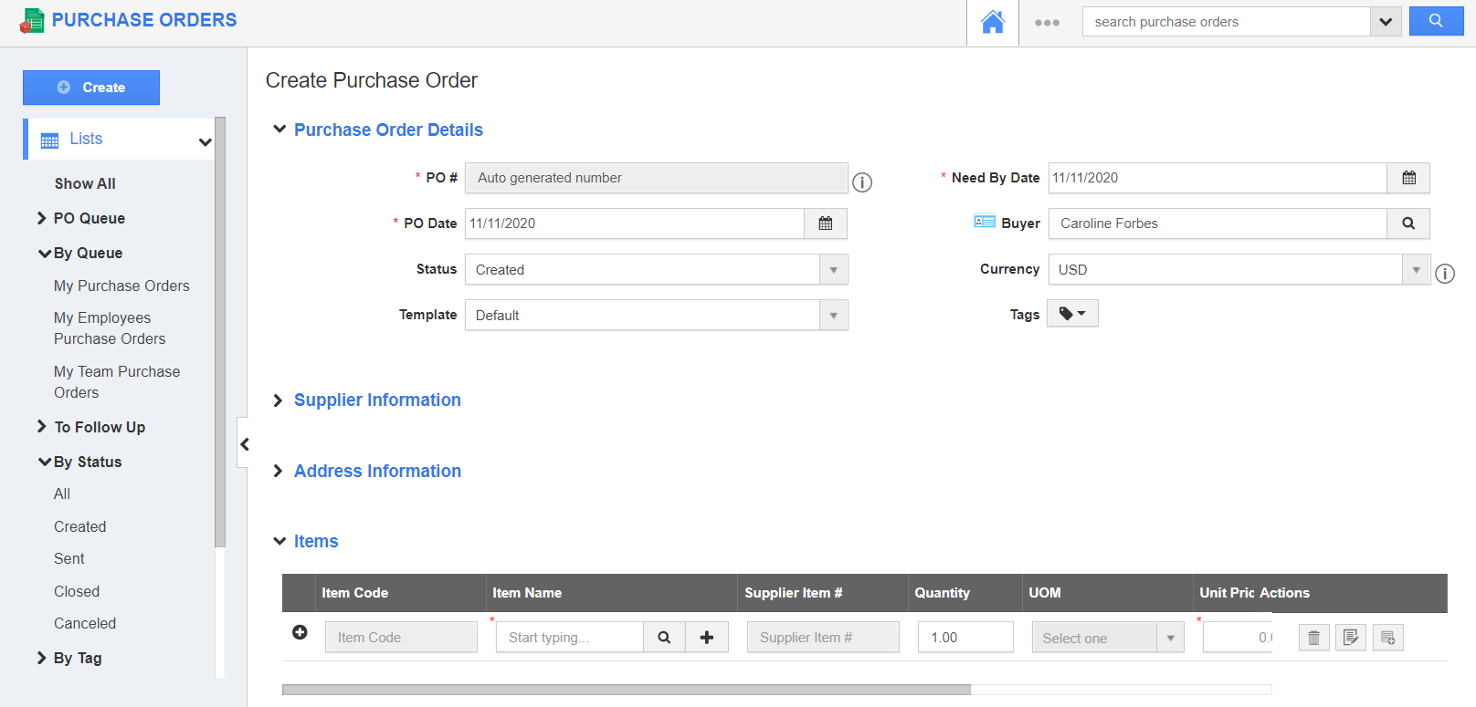Click the Buyer search magnifier icon
This screenshot has height=707, width=1476.
pos(1407,224)
